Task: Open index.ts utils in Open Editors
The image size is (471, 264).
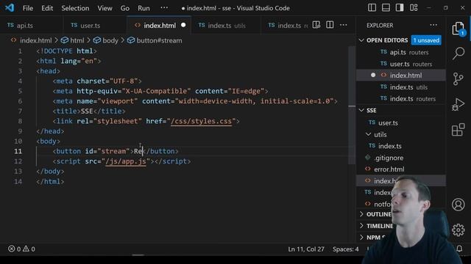Action: 400,87
